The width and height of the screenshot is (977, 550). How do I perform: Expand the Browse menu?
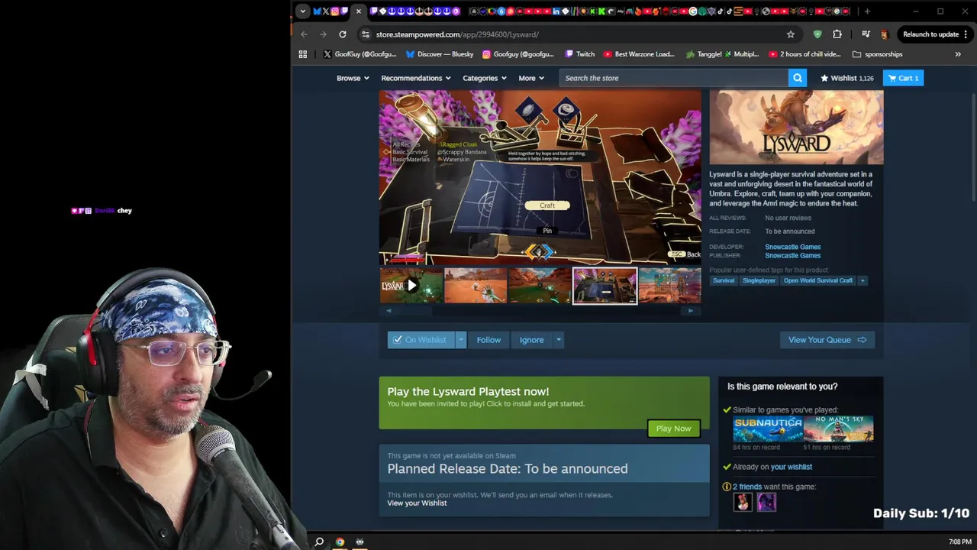[353, 78]
